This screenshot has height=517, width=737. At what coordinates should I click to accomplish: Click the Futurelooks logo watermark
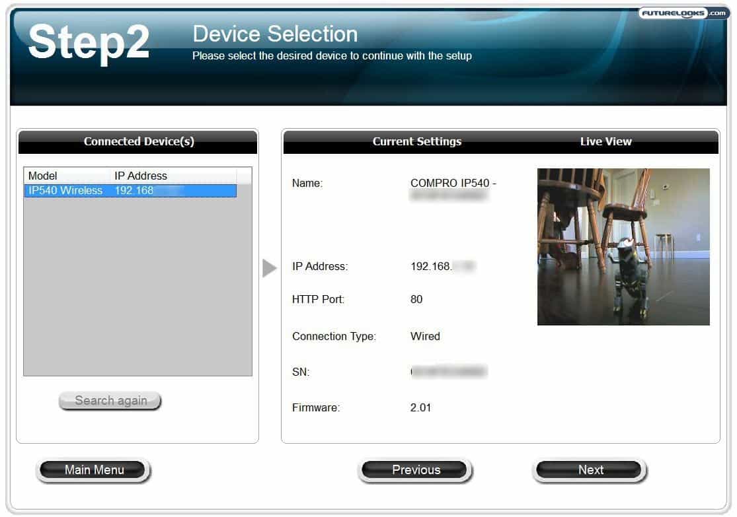682,13
